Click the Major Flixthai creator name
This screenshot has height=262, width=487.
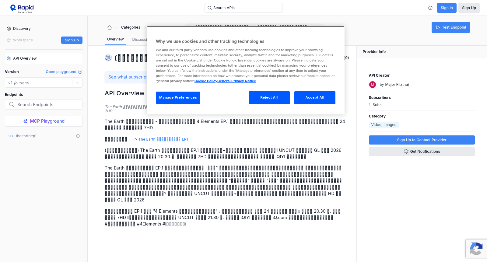coord(397,85)
